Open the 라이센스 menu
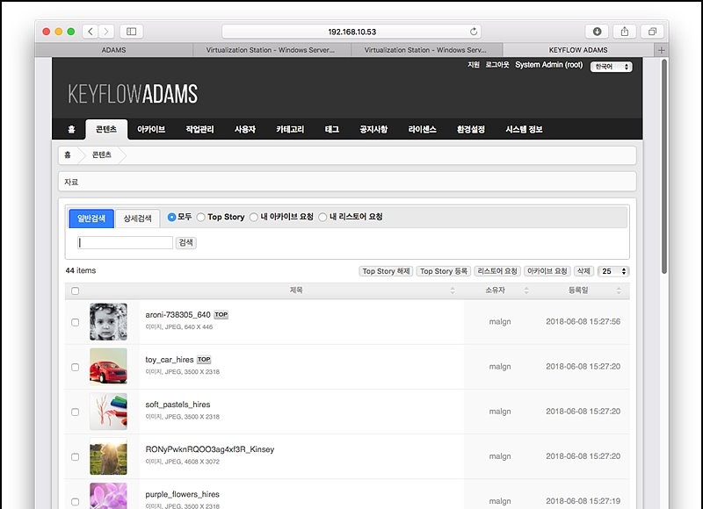This screenshot has height=509, width=703. coord(423,129)
